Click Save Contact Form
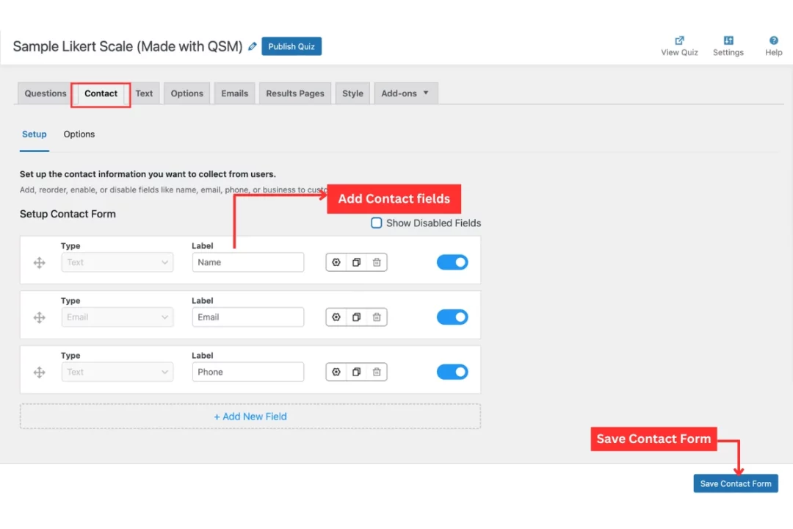The image size is (793, 529). click(x=735, y=483)
